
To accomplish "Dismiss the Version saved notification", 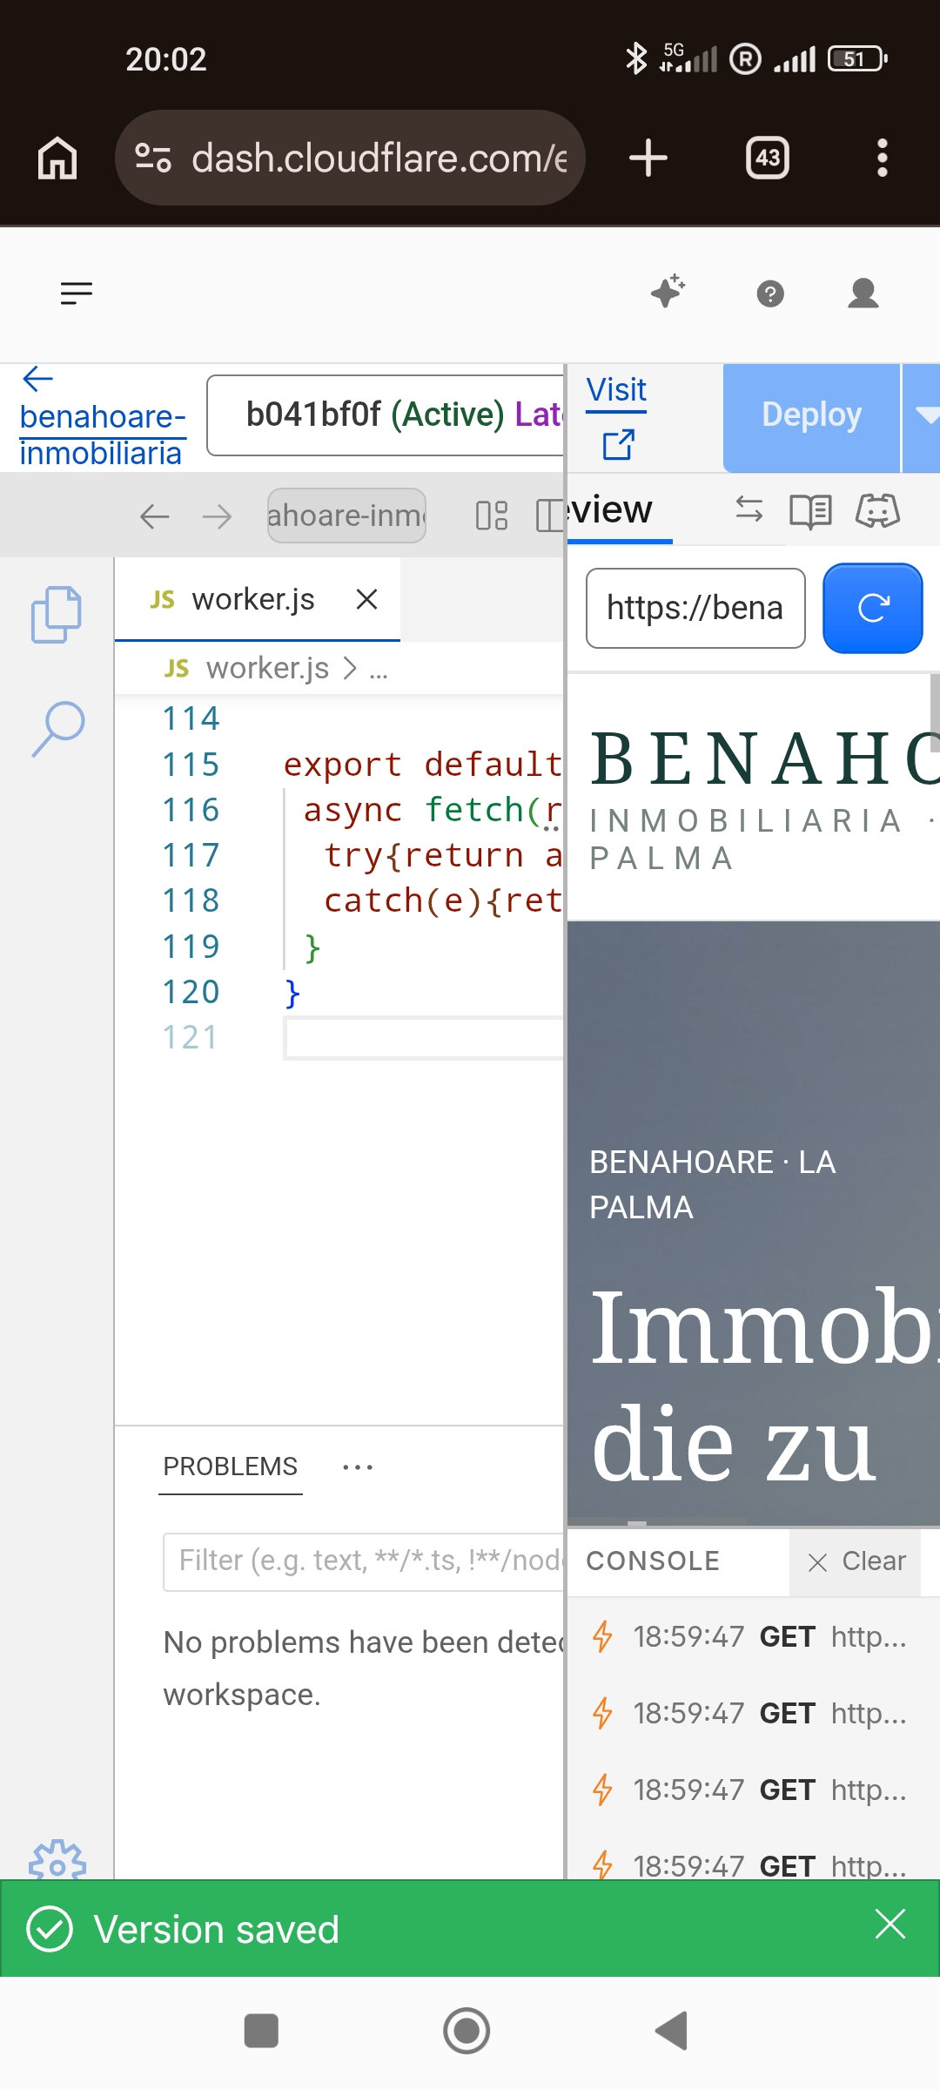I will (890, 1924).
